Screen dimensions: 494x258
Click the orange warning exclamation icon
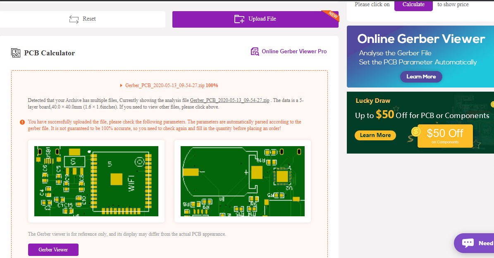[22, 122]
